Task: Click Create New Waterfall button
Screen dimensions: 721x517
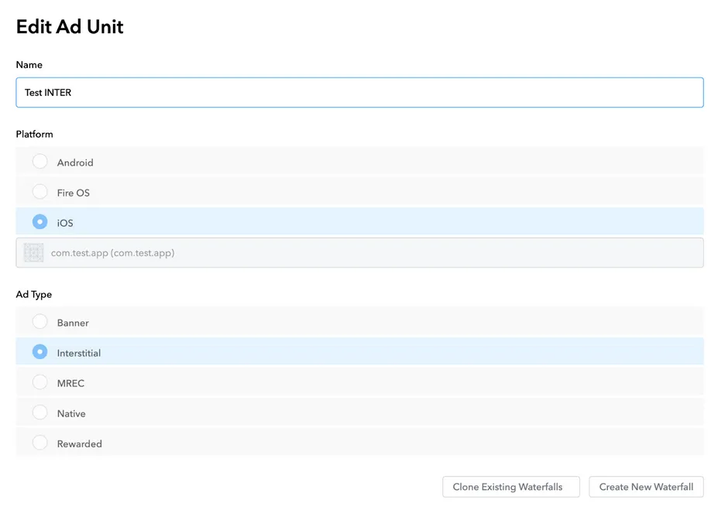Action: click(x=646, y=487)
